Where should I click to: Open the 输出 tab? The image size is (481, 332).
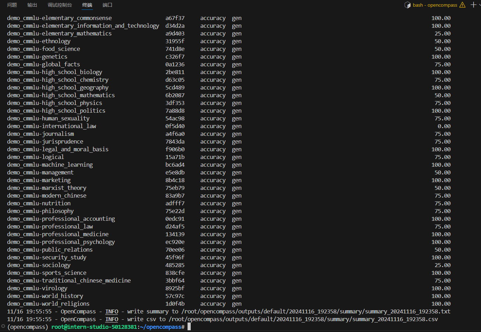(x=32, y=5)
